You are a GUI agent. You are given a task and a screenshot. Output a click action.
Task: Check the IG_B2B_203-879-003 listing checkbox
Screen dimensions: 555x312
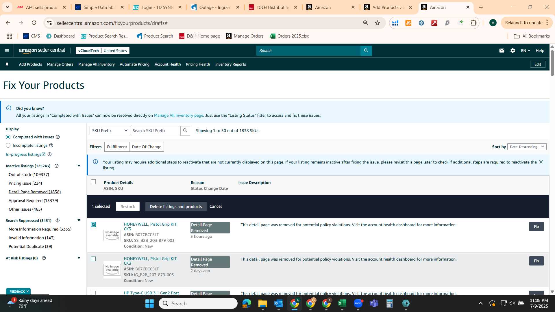click(x=93, y=259)
